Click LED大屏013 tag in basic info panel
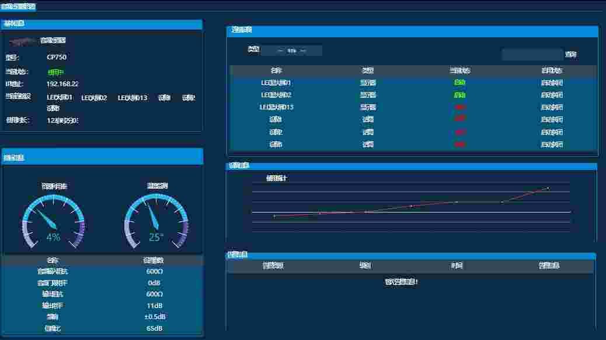Viewport: 606px width, 340px height. [x=133, y=98]
